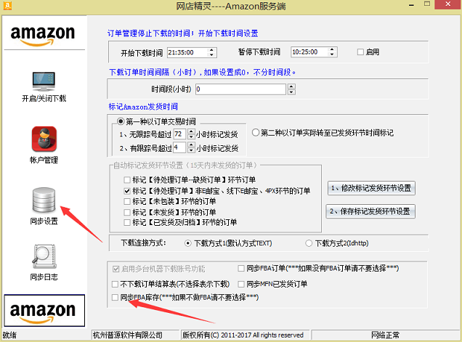
Task: Increase 时间段(小时) value with up arrow
Action: pyautogui.click(x=291, y=86)
